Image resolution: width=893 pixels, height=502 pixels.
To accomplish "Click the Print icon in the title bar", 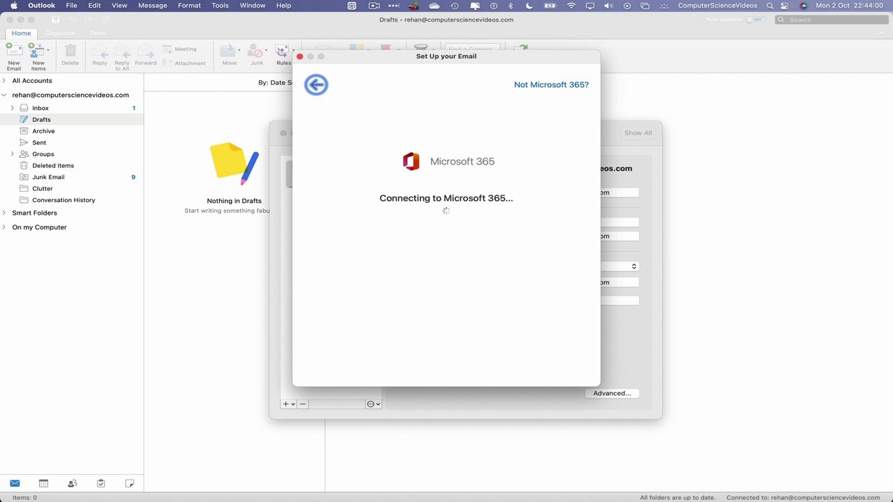I will click(105, 20).
